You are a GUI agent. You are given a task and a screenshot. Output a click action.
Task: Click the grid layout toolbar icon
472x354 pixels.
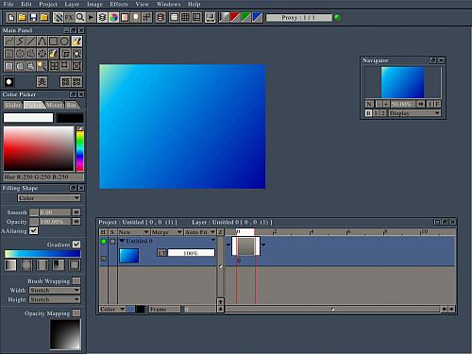coord(185,17)
